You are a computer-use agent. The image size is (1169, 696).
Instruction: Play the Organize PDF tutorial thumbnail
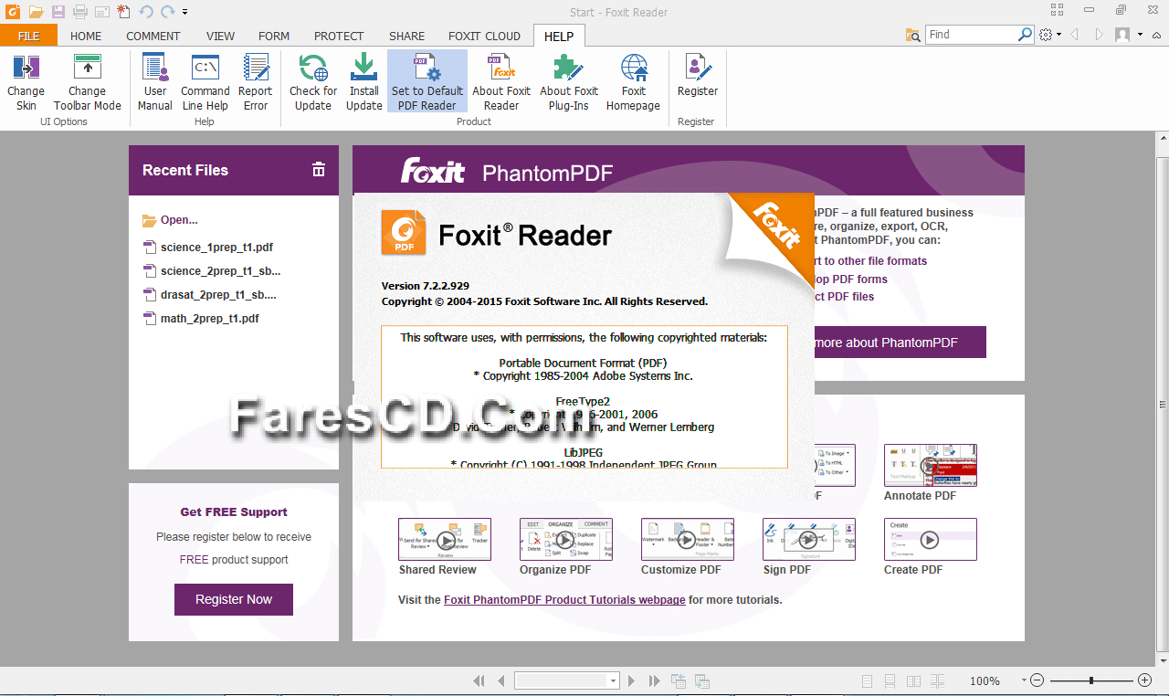pyautogui.click(x=566, y=539)
